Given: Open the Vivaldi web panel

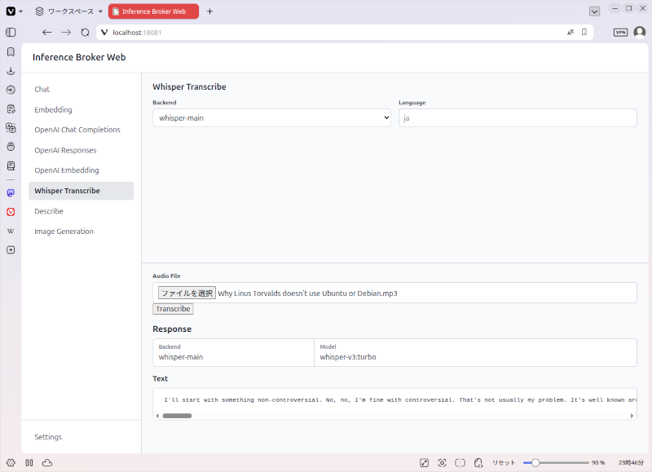Looking at the screenshot, I should [x=11, y=212].
